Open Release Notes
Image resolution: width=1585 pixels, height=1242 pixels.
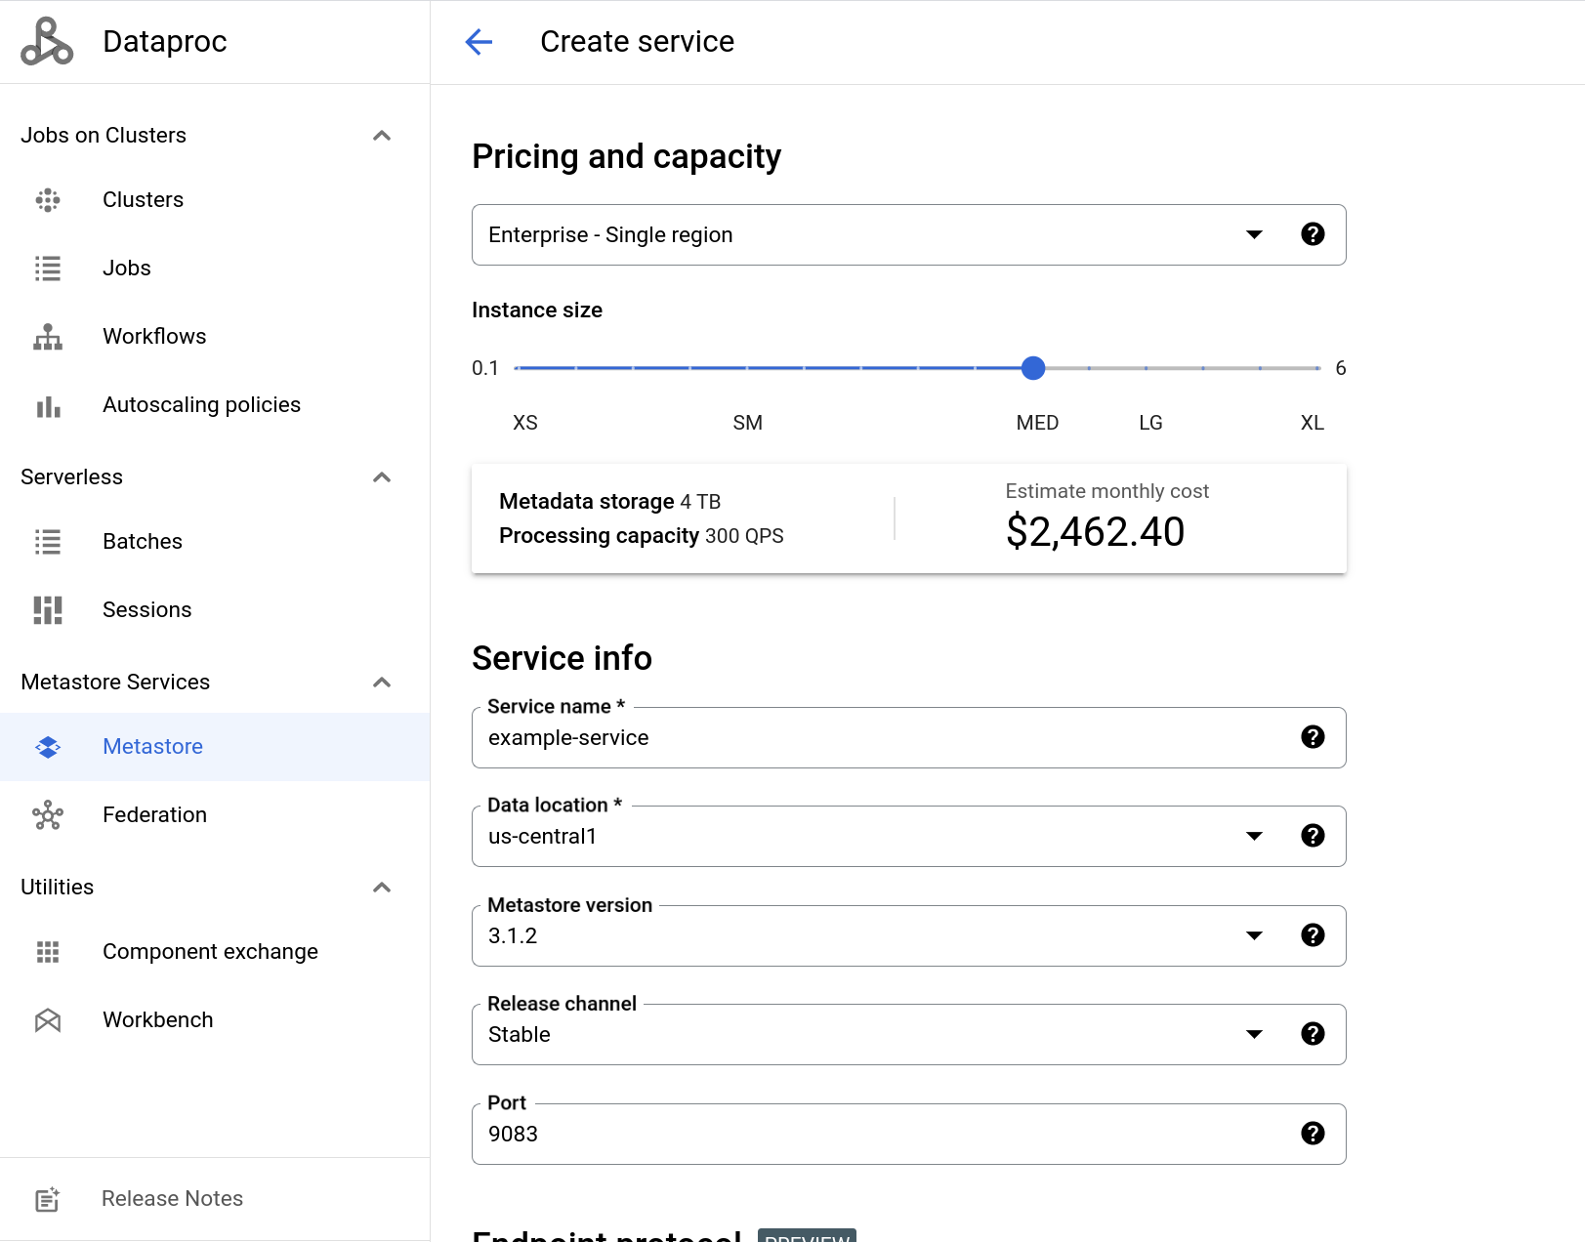(172, 1198)
